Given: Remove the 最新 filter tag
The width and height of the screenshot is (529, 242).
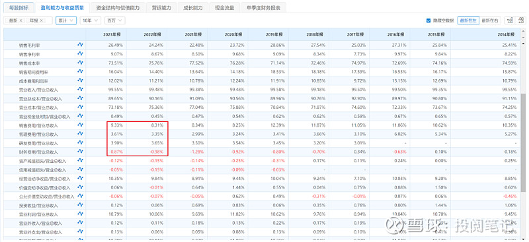Looking at the screenshot, I should click(21, 20).
